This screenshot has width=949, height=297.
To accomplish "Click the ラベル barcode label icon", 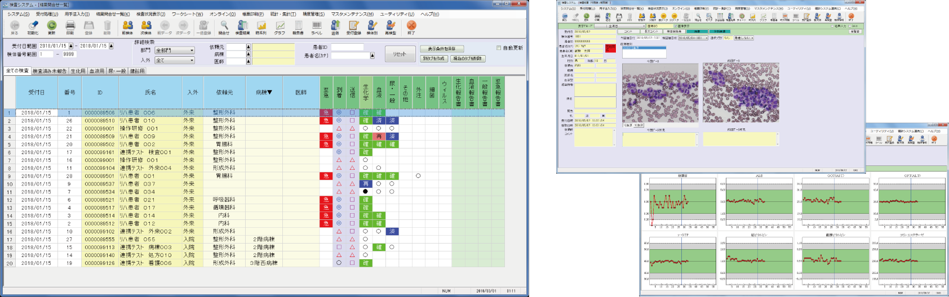I will point(317,26).
